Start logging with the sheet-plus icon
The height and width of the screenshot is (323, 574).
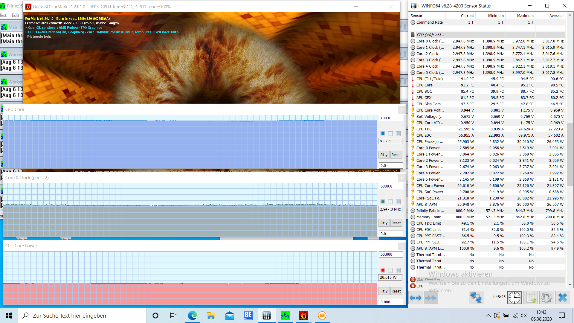531,298
